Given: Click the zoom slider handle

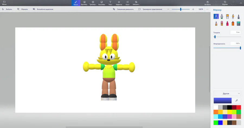Looking at the screenshot, I should (181, 9).
